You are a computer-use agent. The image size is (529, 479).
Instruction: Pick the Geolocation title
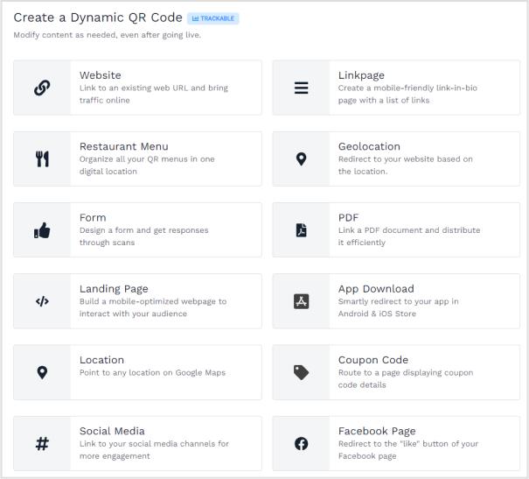click(369, 146)
